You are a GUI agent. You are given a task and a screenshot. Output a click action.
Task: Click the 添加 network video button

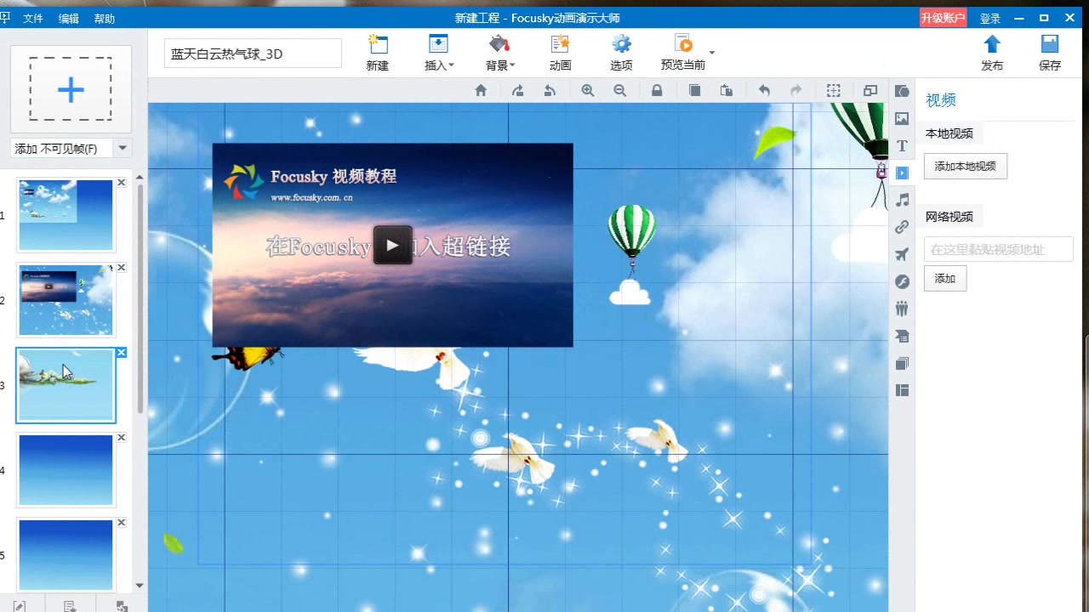pyautogui.click(x=945, y=279)
